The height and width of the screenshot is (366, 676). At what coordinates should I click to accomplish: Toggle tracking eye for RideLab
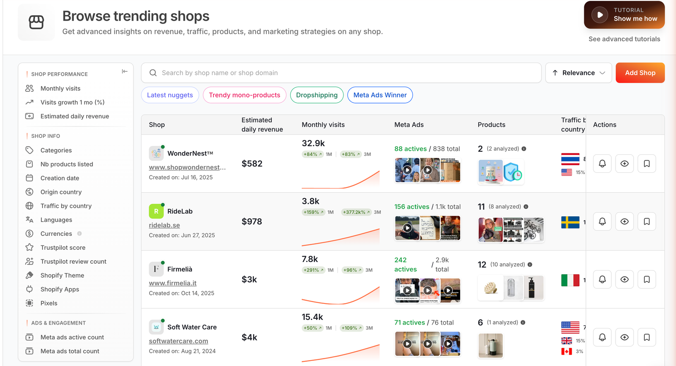624,221
